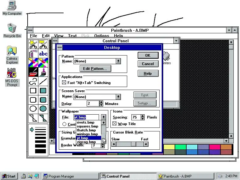The height and width of the screenshot is (180, 240).
Task: Choose rivets.bmp from wallpaper list
Action: tap(88, 122)
